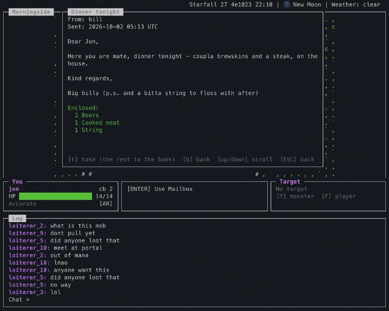The height and width of the screenshot is (311, 389).
Task: Select the 1 Cooked meat enclosed item
Action: click(97, 123)
